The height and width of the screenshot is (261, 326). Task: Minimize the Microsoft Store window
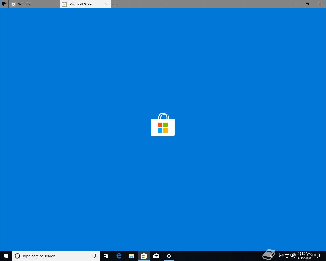[295, 4]
